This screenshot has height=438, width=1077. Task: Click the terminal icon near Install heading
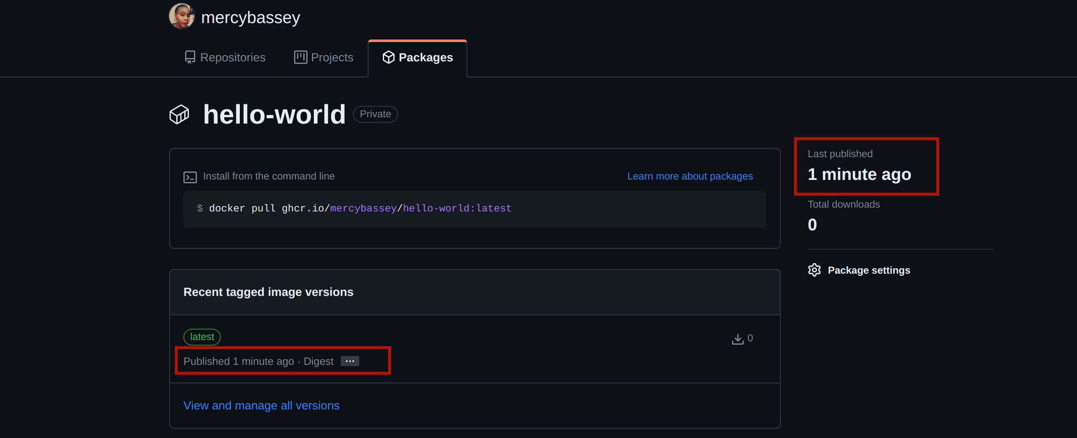pyautogui.click(x=190, y=177)
